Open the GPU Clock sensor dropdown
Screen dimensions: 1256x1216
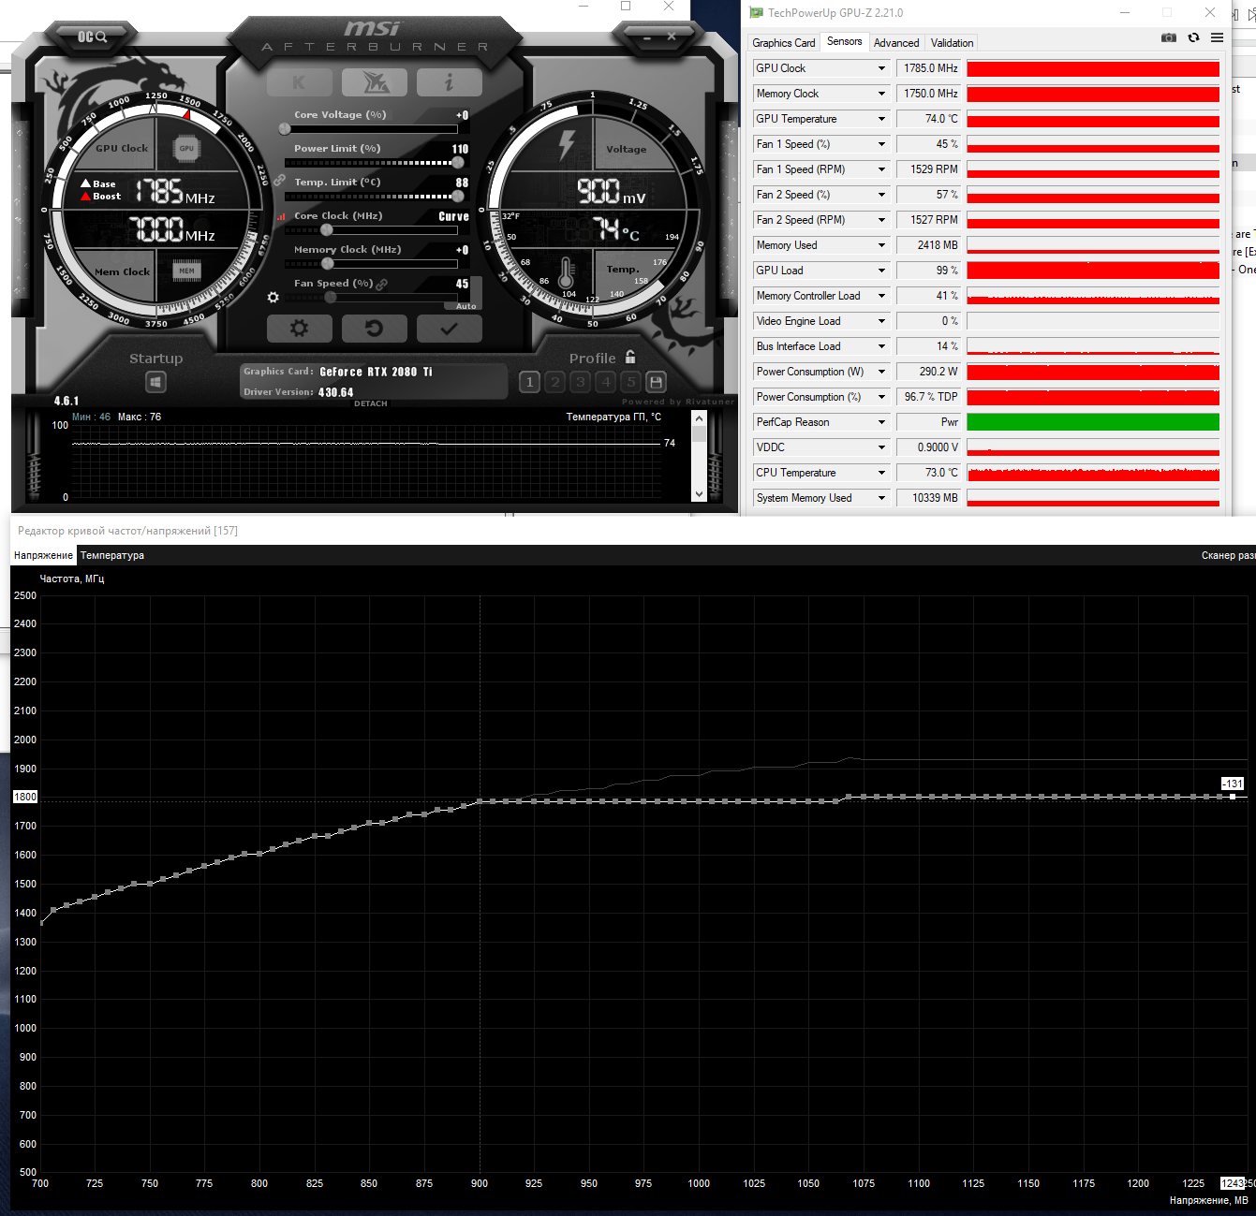(x=881, y=68)
